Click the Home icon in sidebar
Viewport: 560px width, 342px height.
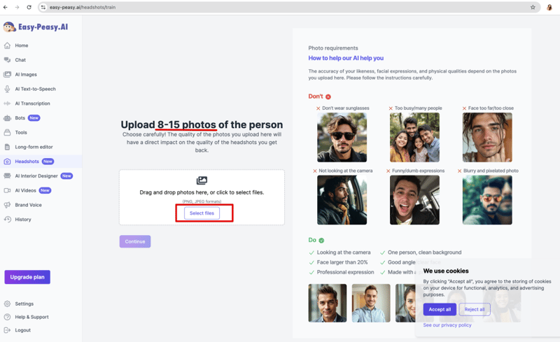point(8,45)
